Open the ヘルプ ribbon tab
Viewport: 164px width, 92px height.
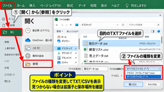coord(115,6)
